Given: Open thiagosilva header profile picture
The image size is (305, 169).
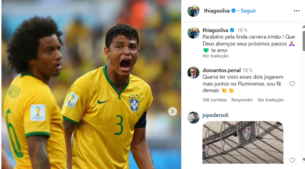Looking at the screenshot, I should tap(193, 11).
